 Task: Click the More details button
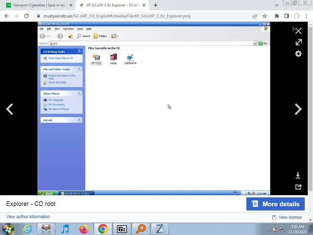(x=275, y=204)
